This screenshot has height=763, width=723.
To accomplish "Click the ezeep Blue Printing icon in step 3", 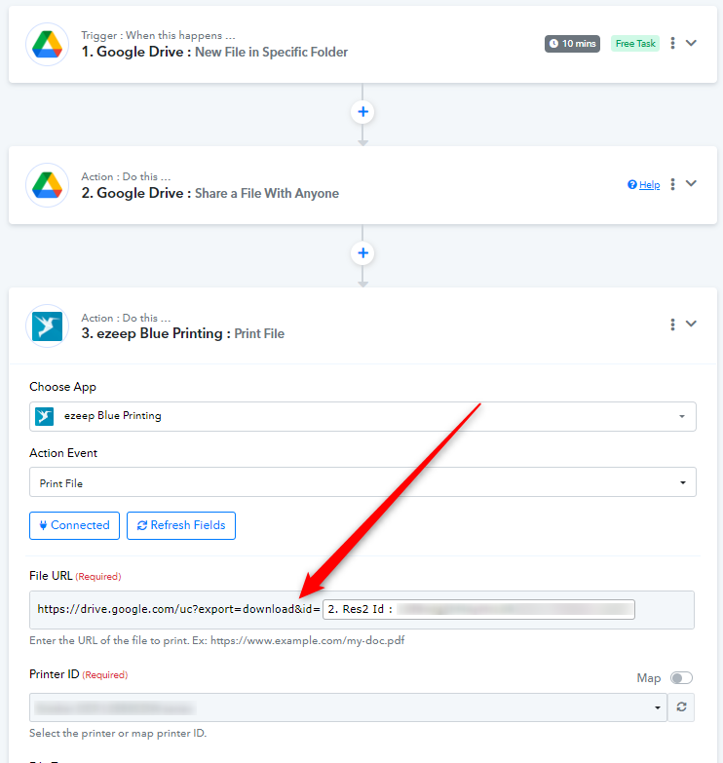I will 47,326.
